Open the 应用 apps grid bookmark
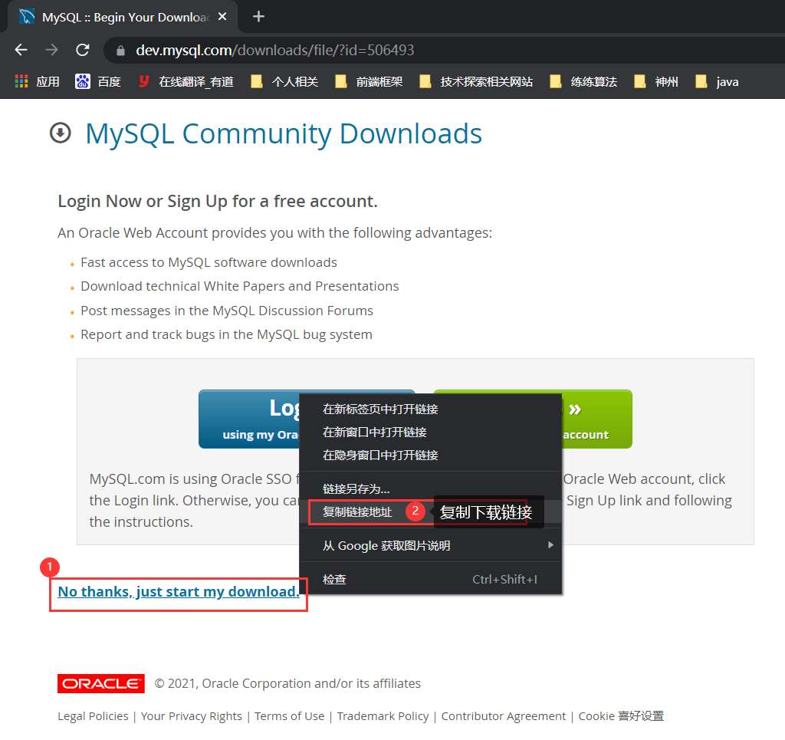Viewport: 785px width, 740px height. pyautogui.click(x=38, y=81)
